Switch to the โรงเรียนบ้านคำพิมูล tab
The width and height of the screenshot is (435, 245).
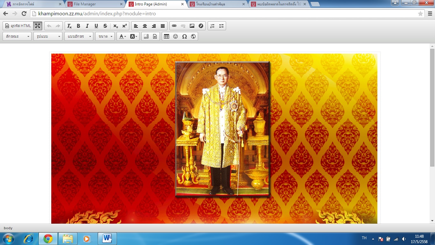[x=216, y=4]
